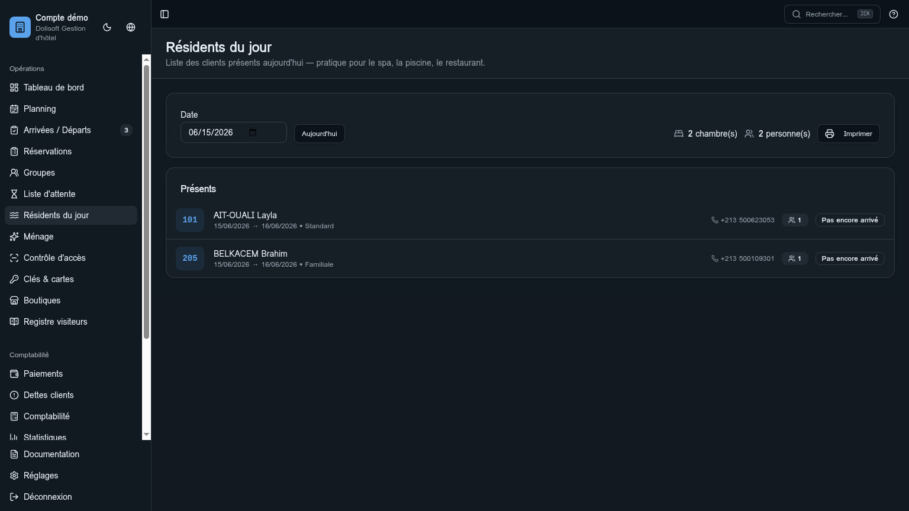The image size is (909, 511).
Task: Open Clés & cartes
Action: click(71, 279)
